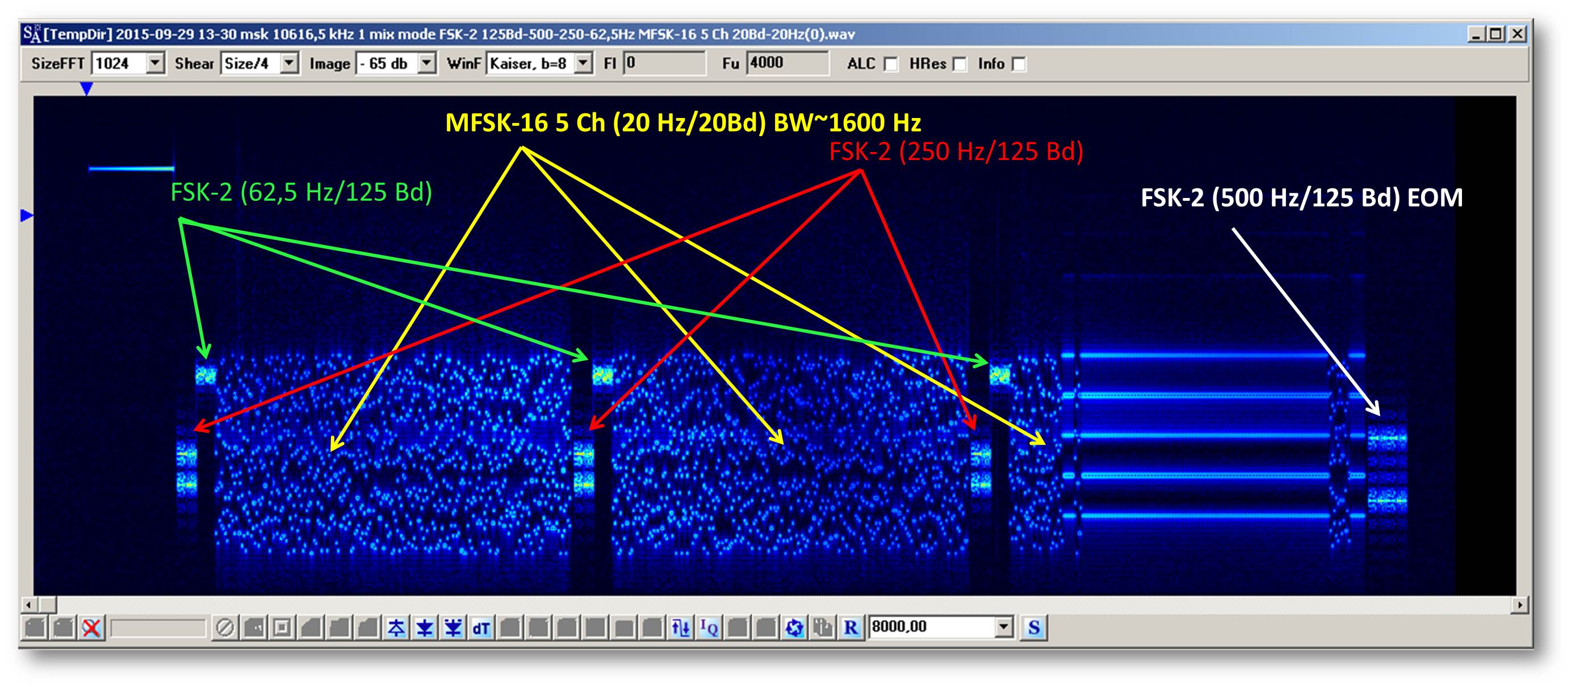The image size is (1571, 687).
Task: Click the S button beside sample rate
Action: click(1034, 627)
